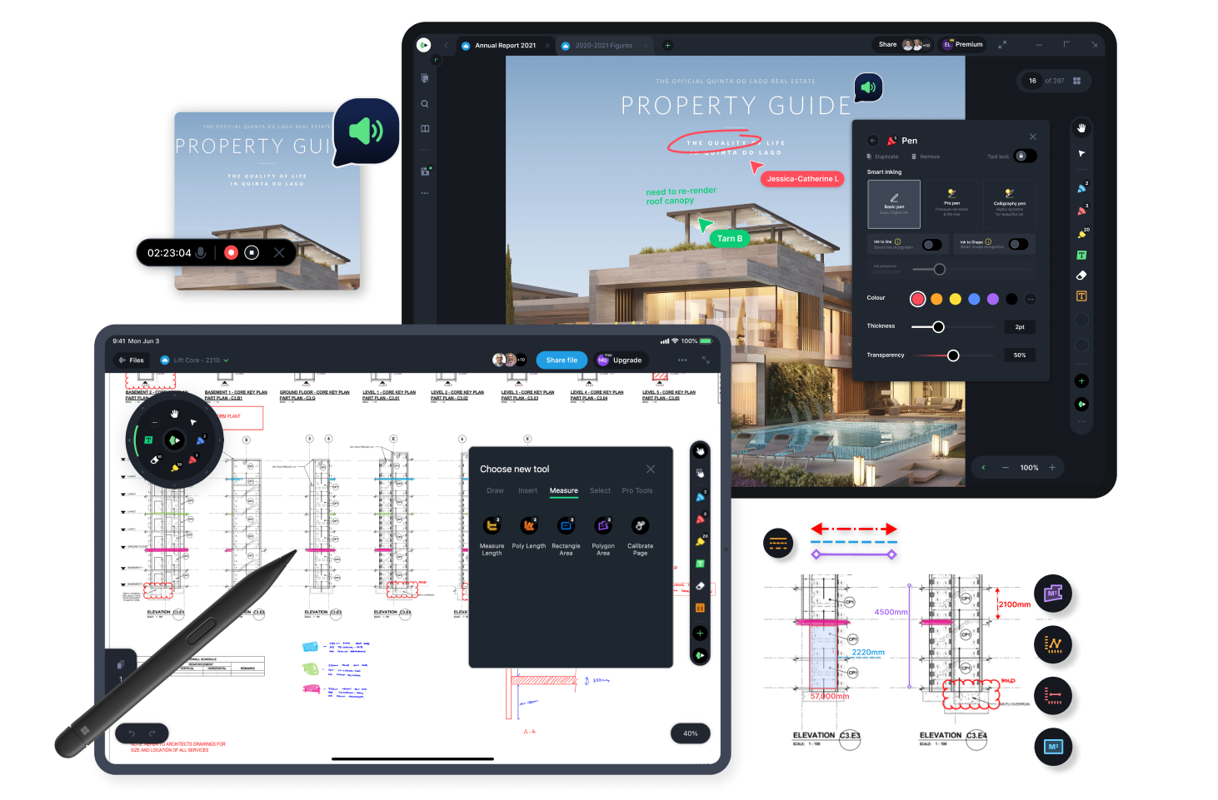Open the Select tab in Choose new tool
The image size is (1218, 800).
coord(601,491)
